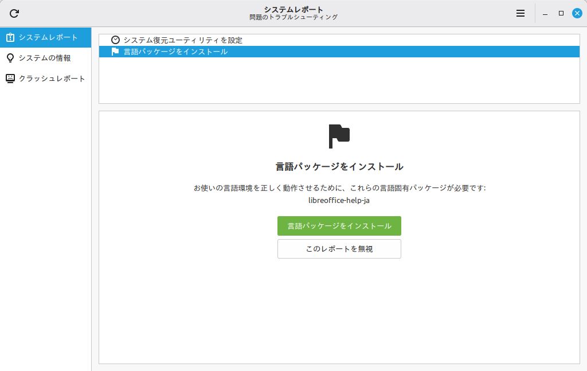Click the このレポートを無視 button
This screenshot has width=587, height=371.
pyautogui.click(x=339, y=249)
